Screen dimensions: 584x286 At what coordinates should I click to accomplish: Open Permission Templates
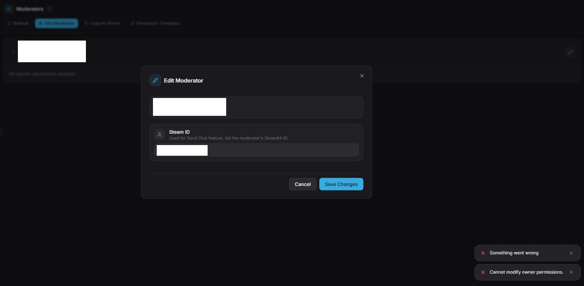tap(155, 23)
